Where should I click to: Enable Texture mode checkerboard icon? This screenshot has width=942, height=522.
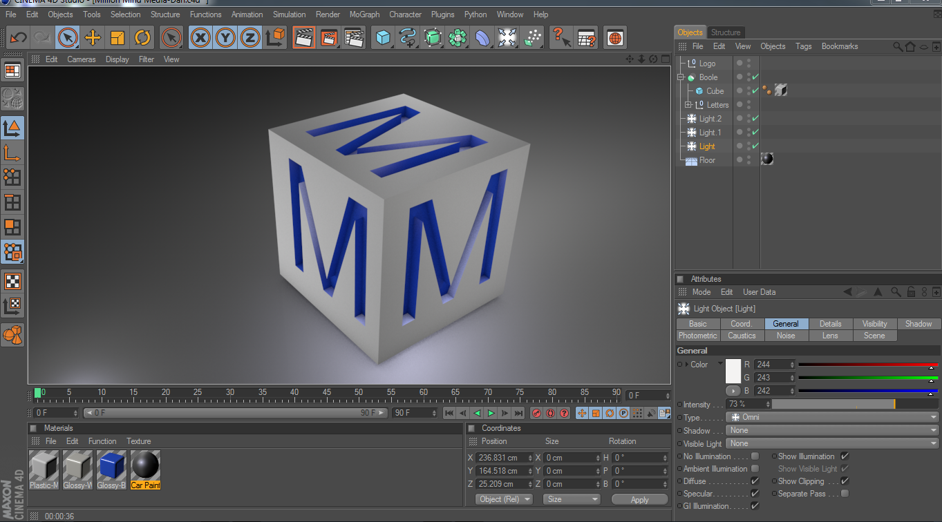pyautogui.click(x=12, y=282)
